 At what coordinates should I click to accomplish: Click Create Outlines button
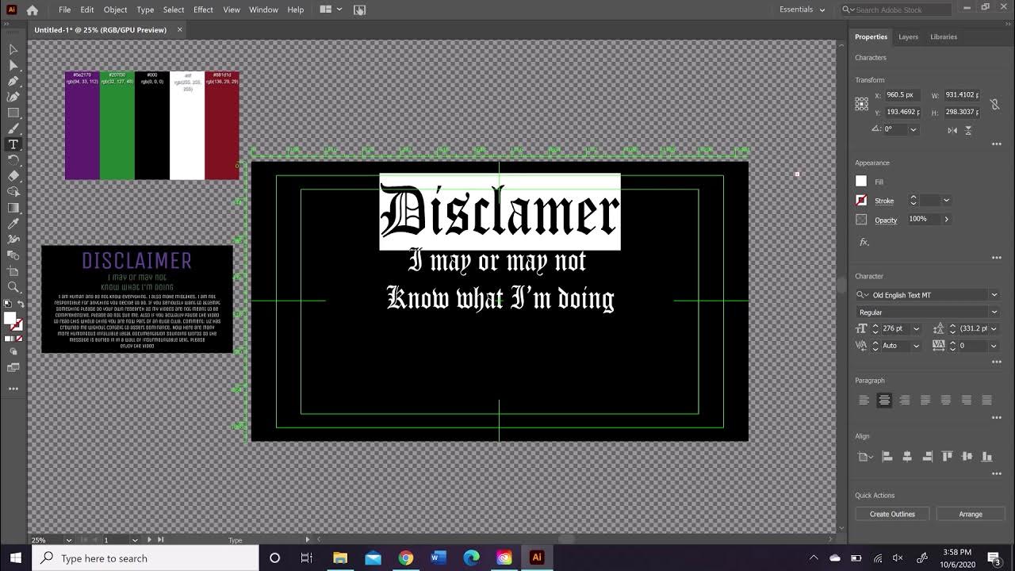click(892, 514)
